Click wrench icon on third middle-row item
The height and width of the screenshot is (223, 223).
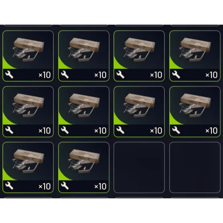pyautogui.click(x=120, y=130)
